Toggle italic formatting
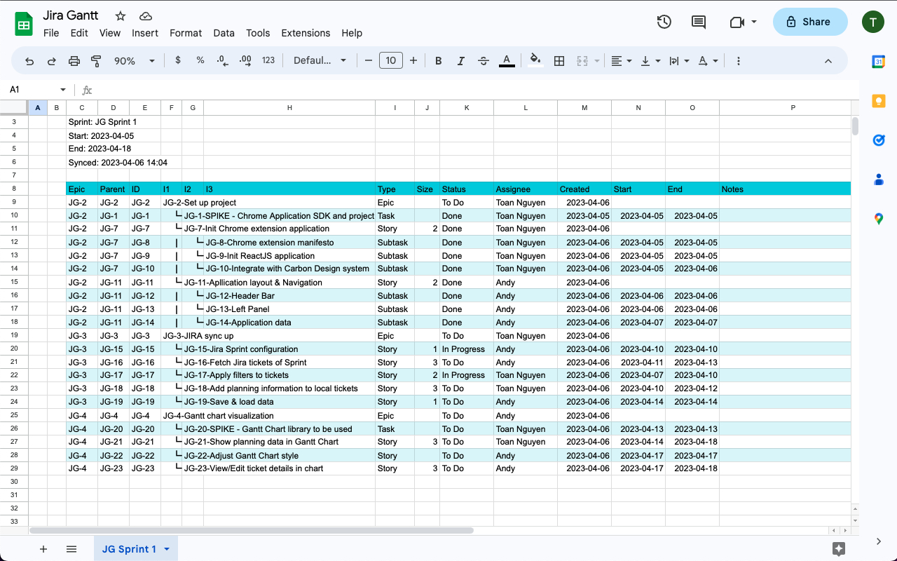Screen dimensions: 897x561 click(460, 60)
